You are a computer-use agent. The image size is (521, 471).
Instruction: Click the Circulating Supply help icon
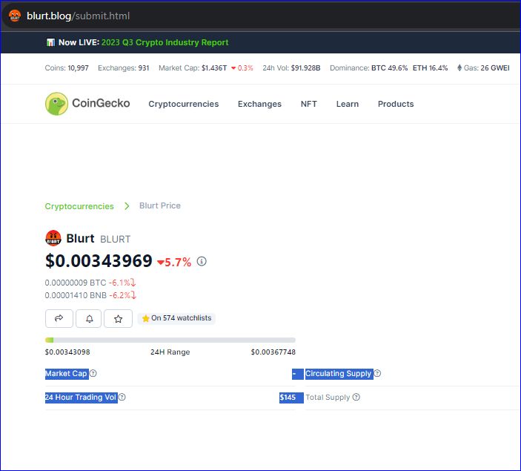pos(377,374)
